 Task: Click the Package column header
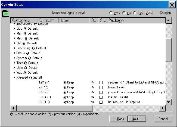[x=136, y=20]
